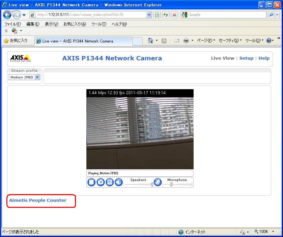283x237 pixels.
Task: Click the Print icon
Action: pos(186,41)
